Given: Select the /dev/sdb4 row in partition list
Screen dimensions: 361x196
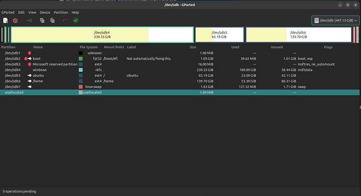Looking at the screenshot, I should coord(179,70).
